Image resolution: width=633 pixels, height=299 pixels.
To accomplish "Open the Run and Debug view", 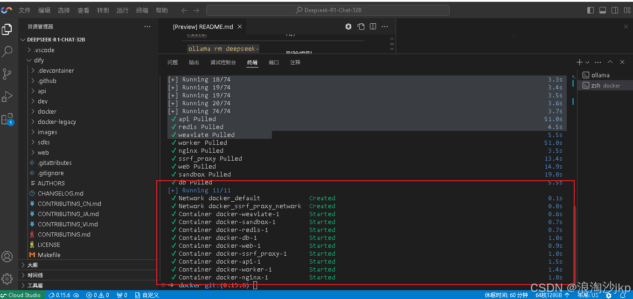I will pyautogui.click(x=7, y=96).
